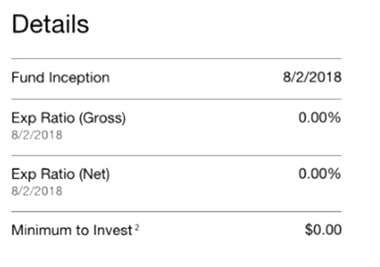Image resolution: width=380 pixels, height=267 pixels.
Task: Click the net expense ratio 0.00% value
Action: [x=319, y=174]
